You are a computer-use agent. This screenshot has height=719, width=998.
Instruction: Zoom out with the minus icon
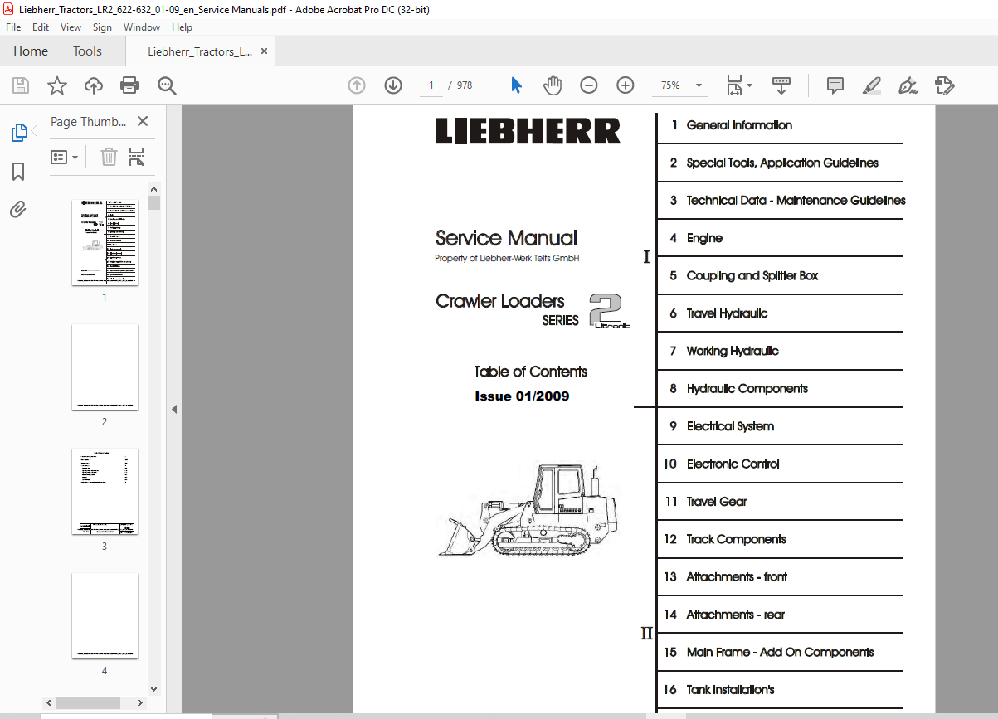[x=589, y=85]
